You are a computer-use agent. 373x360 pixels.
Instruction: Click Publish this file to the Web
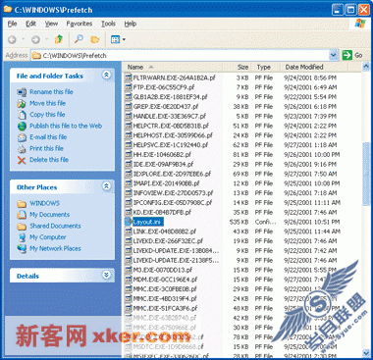coord(66,126)
